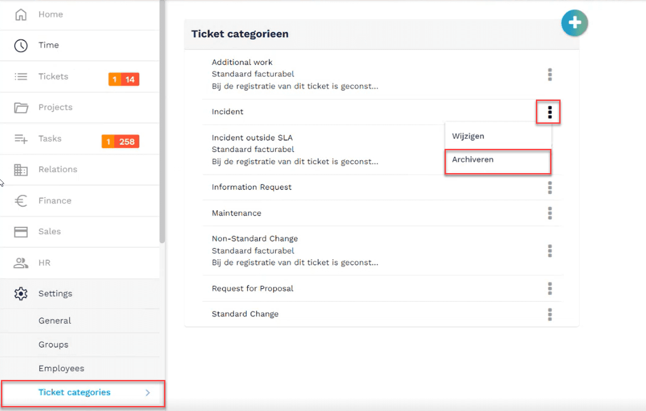Viewport: 646px width, 411px height.
Task: Open three-dot menu for Standard Change
Action: tap(550, 314)
